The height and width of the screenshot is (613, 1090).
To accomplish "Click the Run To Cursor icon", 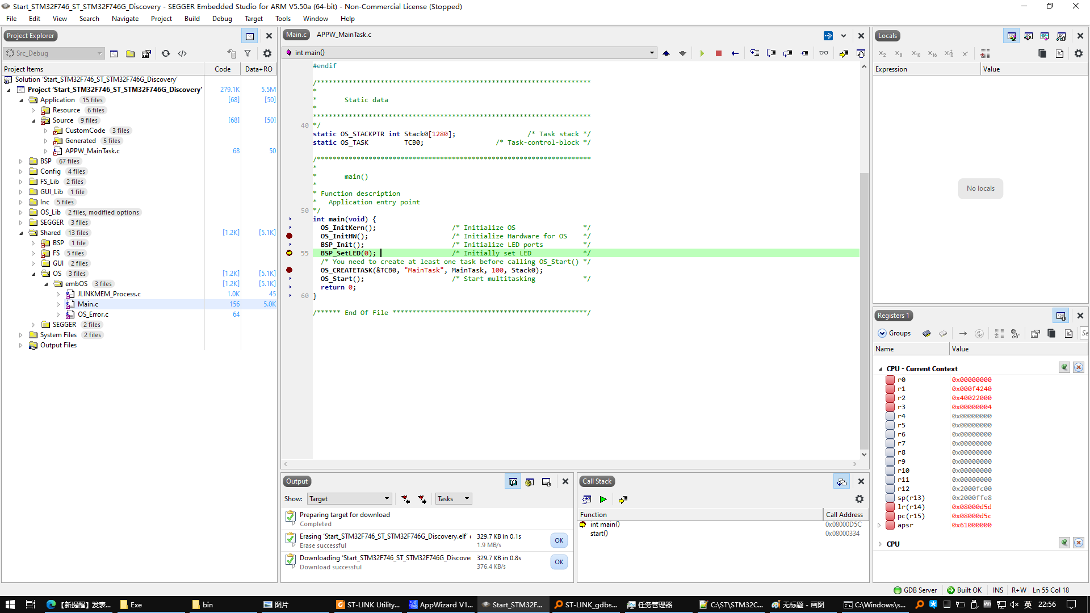I will click(x=804, y=53).
